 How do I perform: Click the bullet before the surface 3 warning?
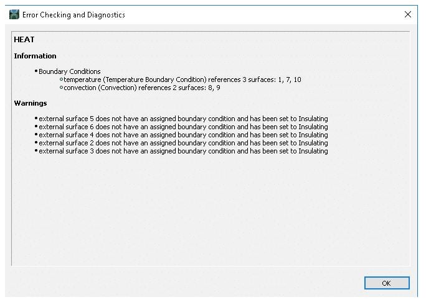(x=36, y=151)
